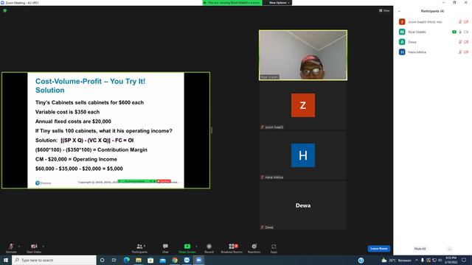The height and width of the screenshot is (265, 472).
Task: Open the Reactions menu
Action: [254, 248]
